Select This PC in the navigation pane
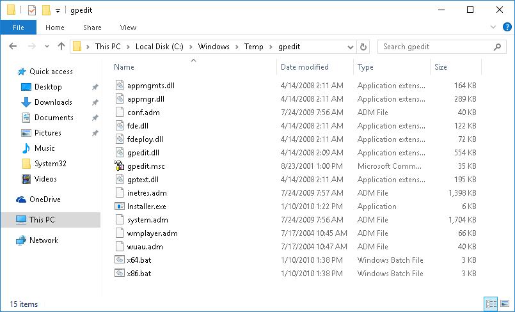 point(51,220)
